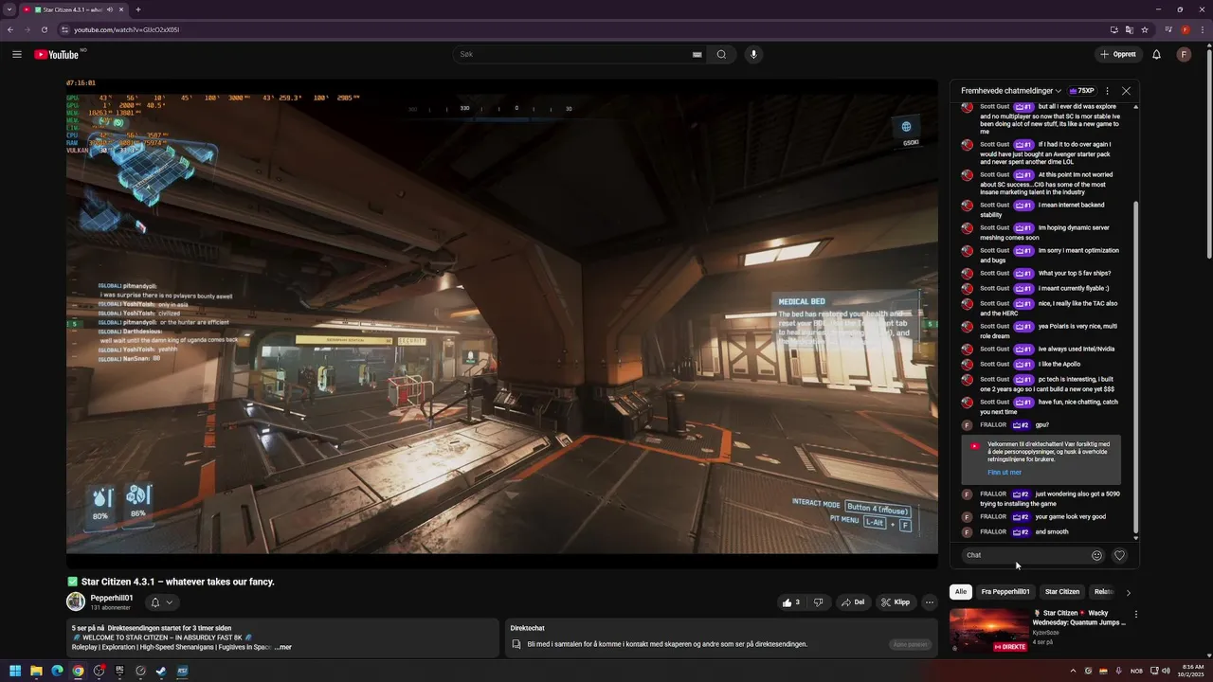This screenshot has width=1213, height=682.
Task: Open Windows Start menu
Action: [x=15, y=671]
